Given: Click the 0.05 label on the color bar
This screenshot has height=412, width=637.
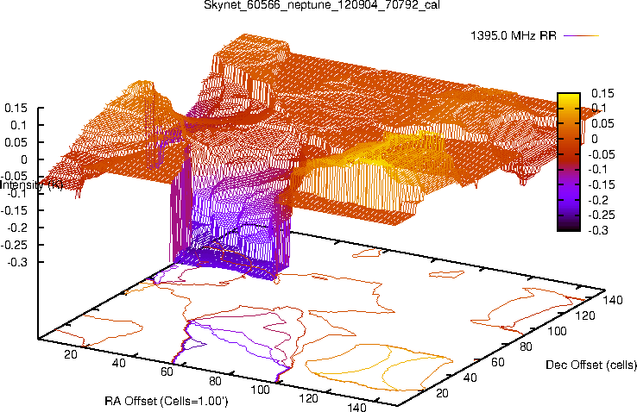Looking at the screenshot, I should coord(602,123).
